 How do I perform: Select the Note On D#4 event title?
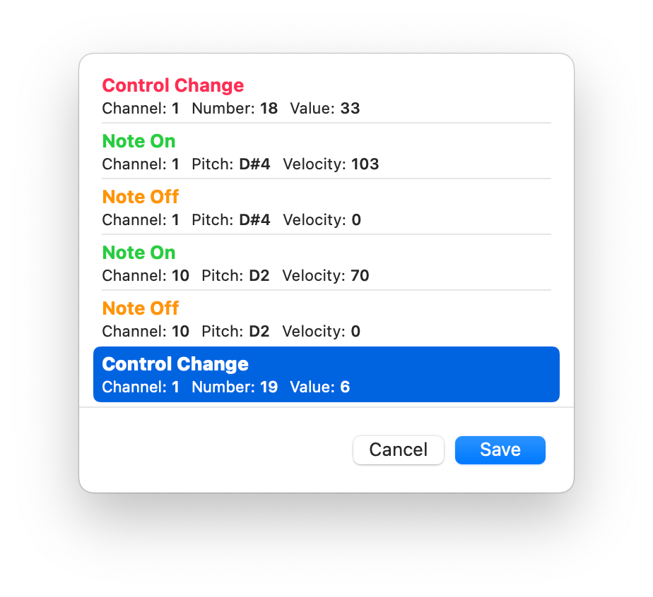tap(139, 141)
